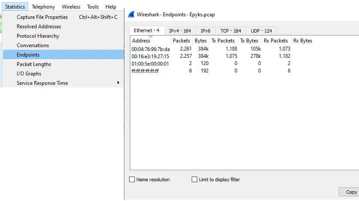This screenshot has width=359, height=201.
Task: Open Protocol Hierarchy statistics
Action: (63, 36)
